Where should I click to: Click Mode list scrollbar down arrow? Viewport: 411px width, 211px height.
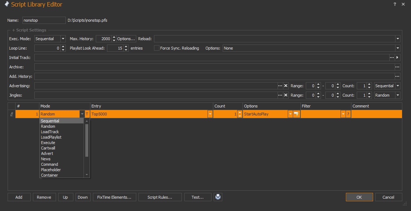(87, 175)
